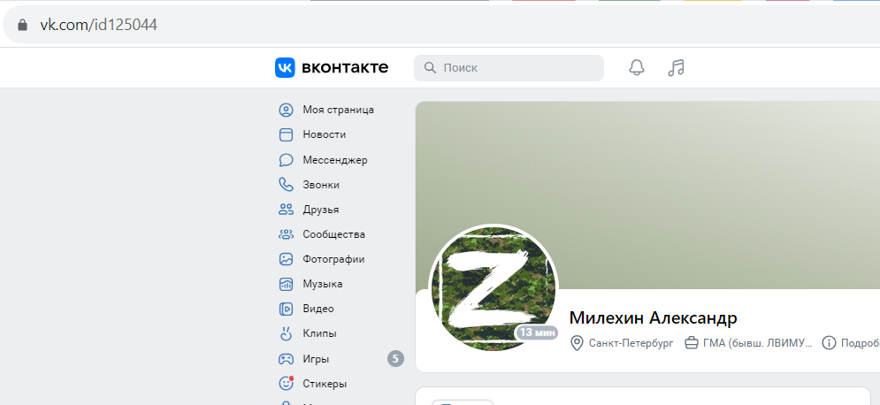Click the info icon beside Подробнее
Screen dimensions: 880x405
point(829,343)
